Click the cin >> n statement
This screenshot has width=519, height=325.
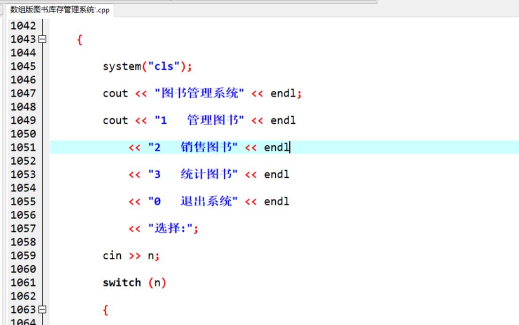tap(129, 255)
